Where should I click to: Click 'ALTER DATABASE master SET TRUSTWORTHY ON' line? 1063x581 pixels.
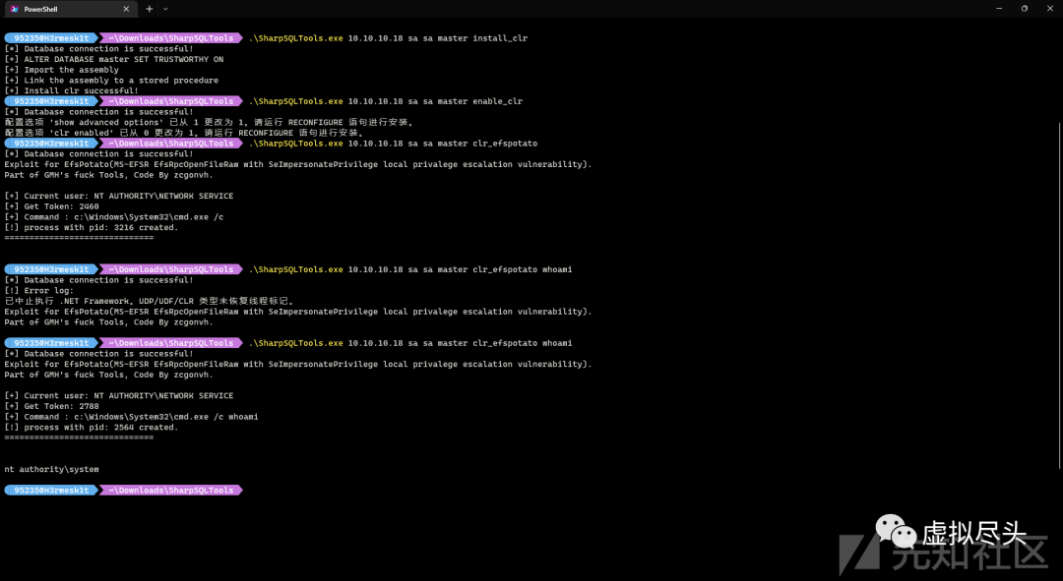point(114,59)
